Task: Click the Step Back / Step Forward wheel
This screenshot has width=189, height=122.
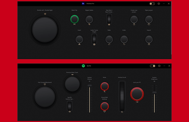Action: click(x=109, y=19)
